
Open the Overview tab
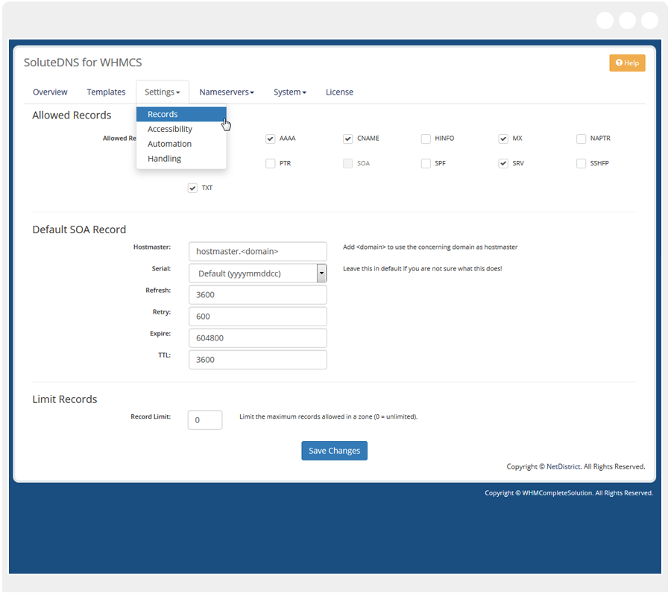(50, 92)
